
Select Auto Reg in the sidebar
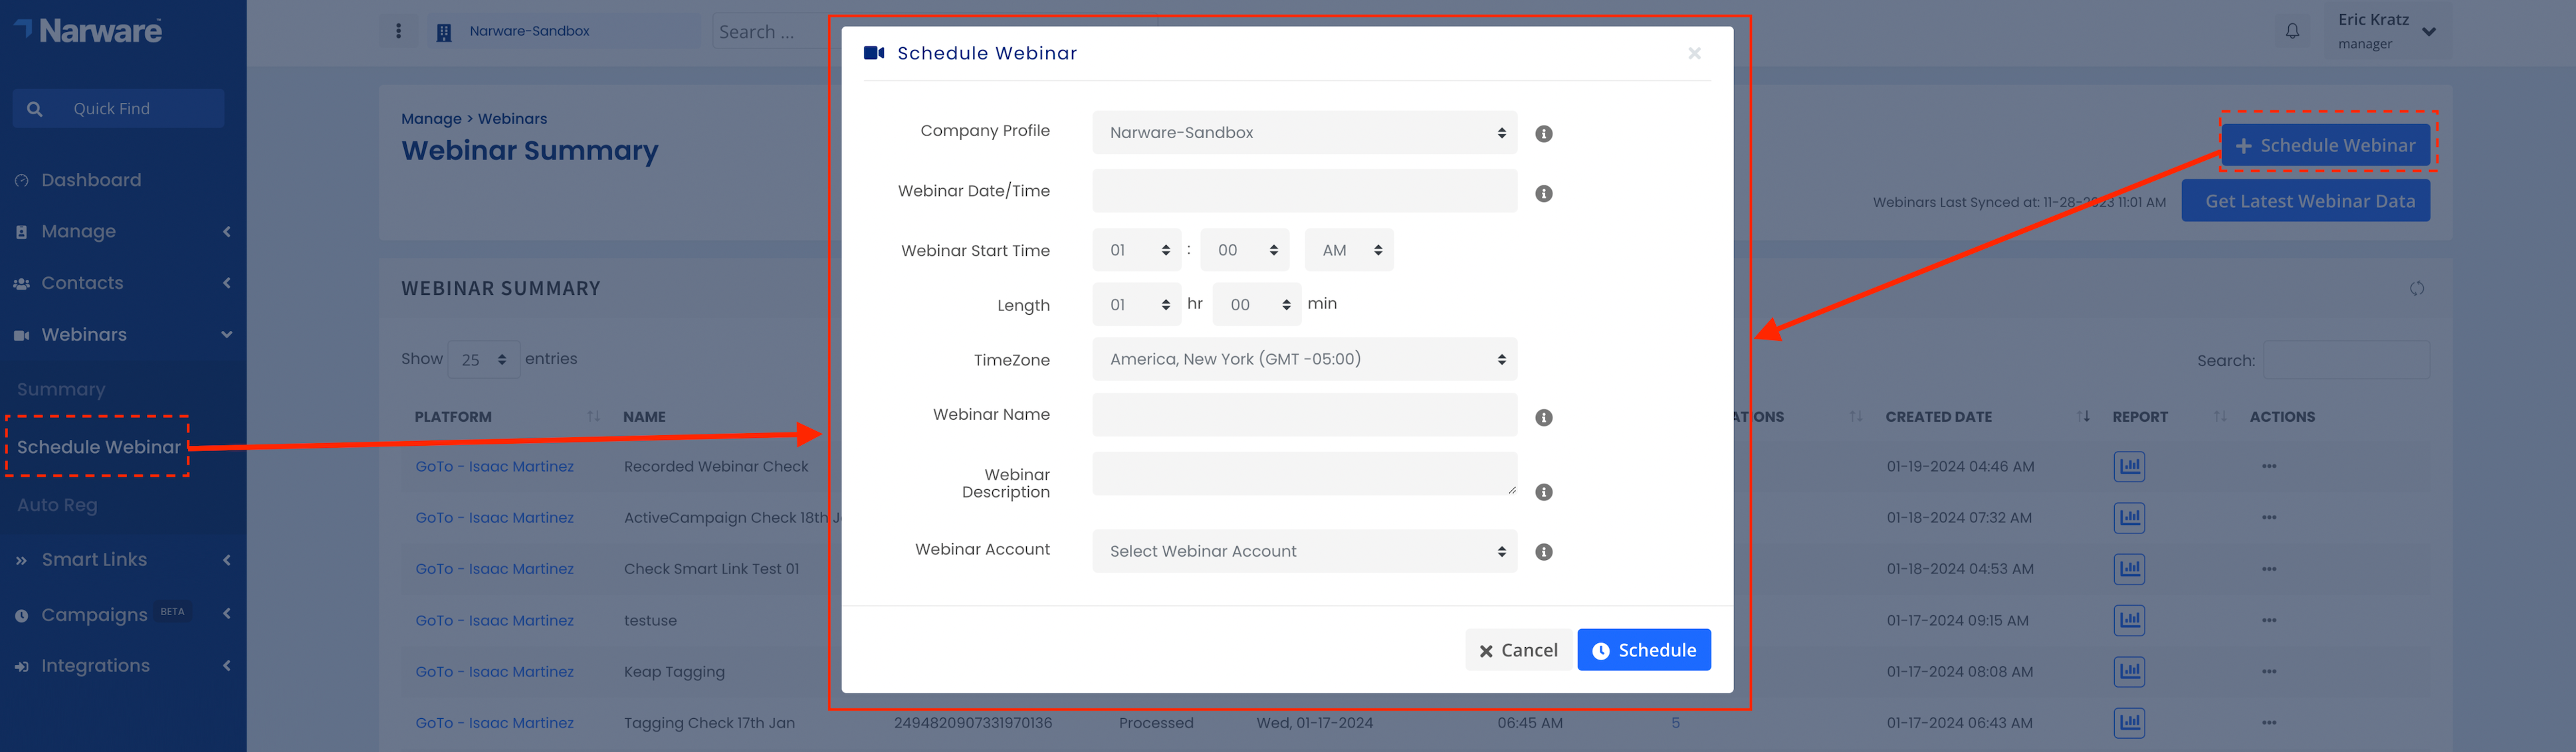click(57, 505)
